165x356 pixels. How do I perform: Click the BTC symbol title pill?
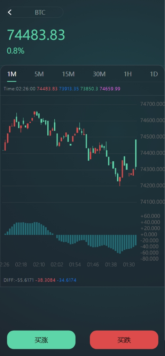[35, 12]
